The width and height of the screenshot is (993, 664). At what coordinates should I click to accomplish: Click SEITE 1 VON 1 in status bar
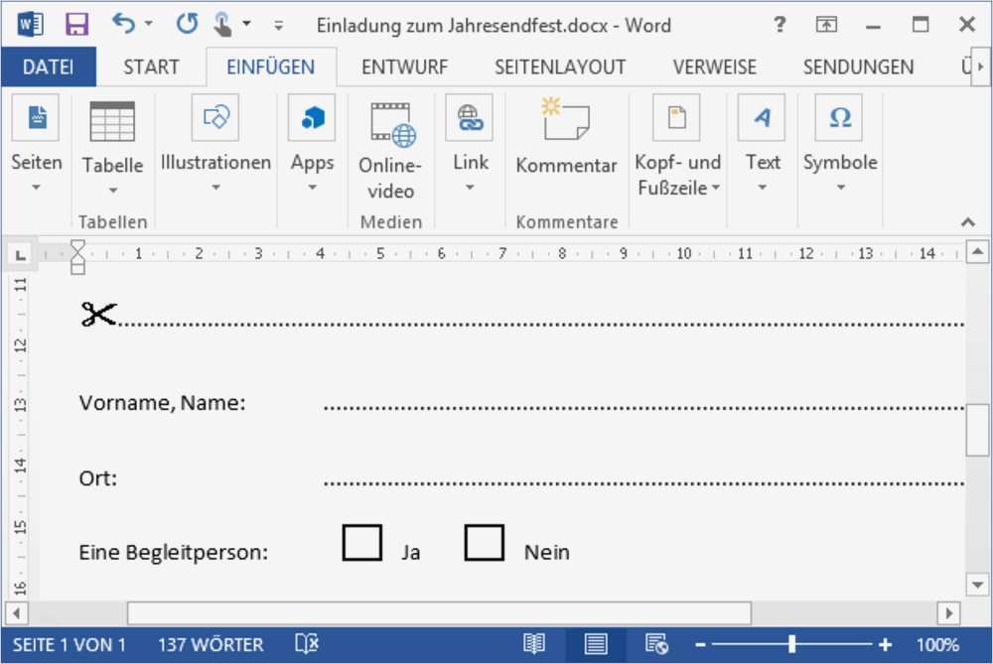70,645
